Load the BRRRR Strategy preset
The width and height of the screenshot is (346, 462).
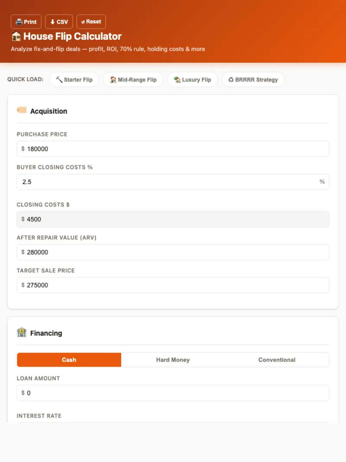point(253,80)
